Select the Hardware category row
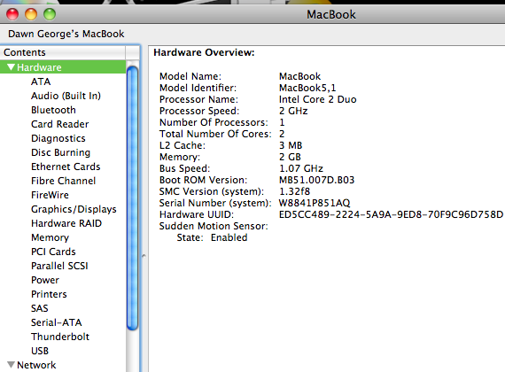 (x=63, y=67)
